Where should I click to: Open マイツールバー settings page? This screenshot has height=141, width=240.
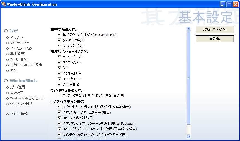coord(19,43)
